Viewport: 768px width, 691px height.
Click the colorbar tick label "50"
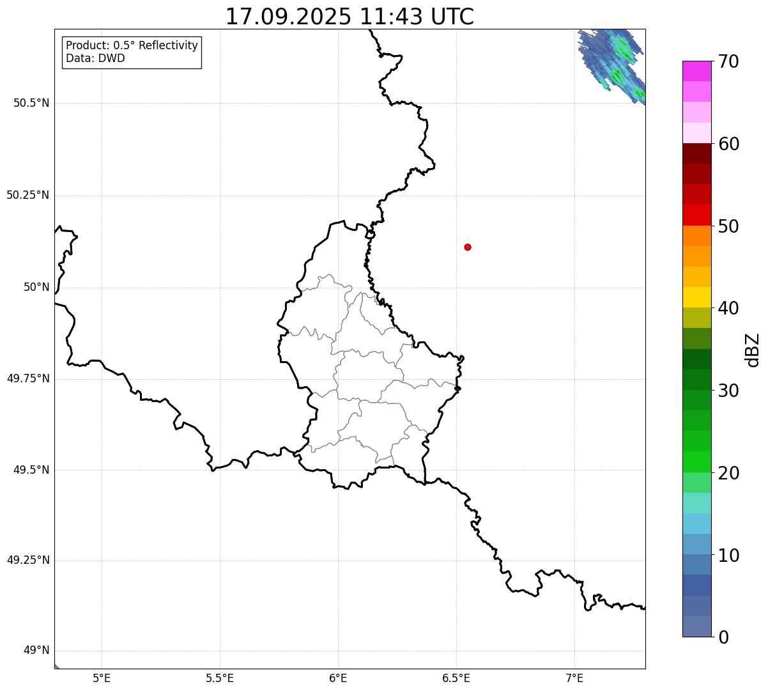point(728,226)
